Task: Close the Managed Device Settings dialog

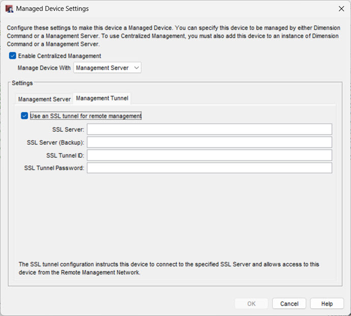Action: pyautogui.click(x=341, y=9)
